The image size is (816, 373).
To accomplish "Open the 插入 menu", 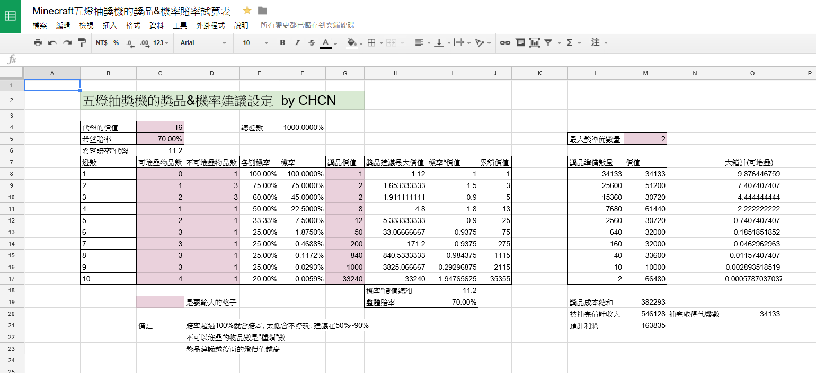I will pos(110,25).
